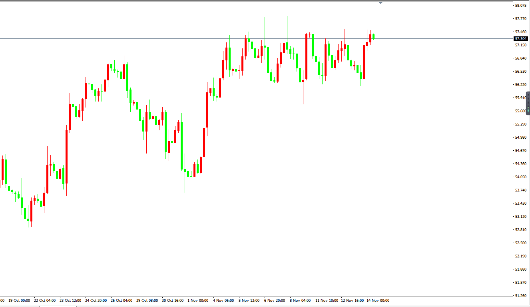Screen dimensions: 530x307
Task: Click the latest green candle on the chart
Action: point(373,37)
